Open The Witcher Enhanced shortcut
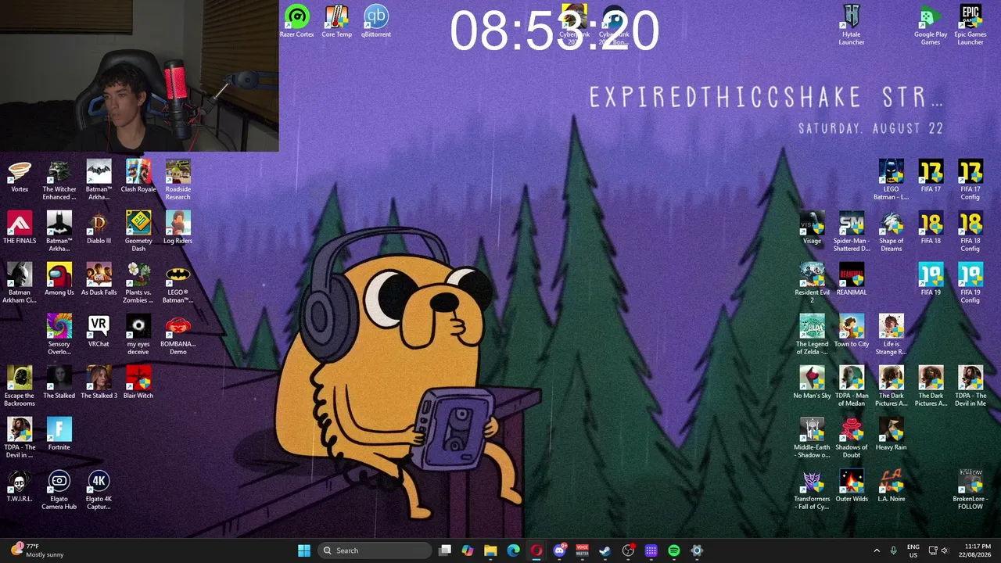Viewport: 1001px width, 563px height. [59, 180]
